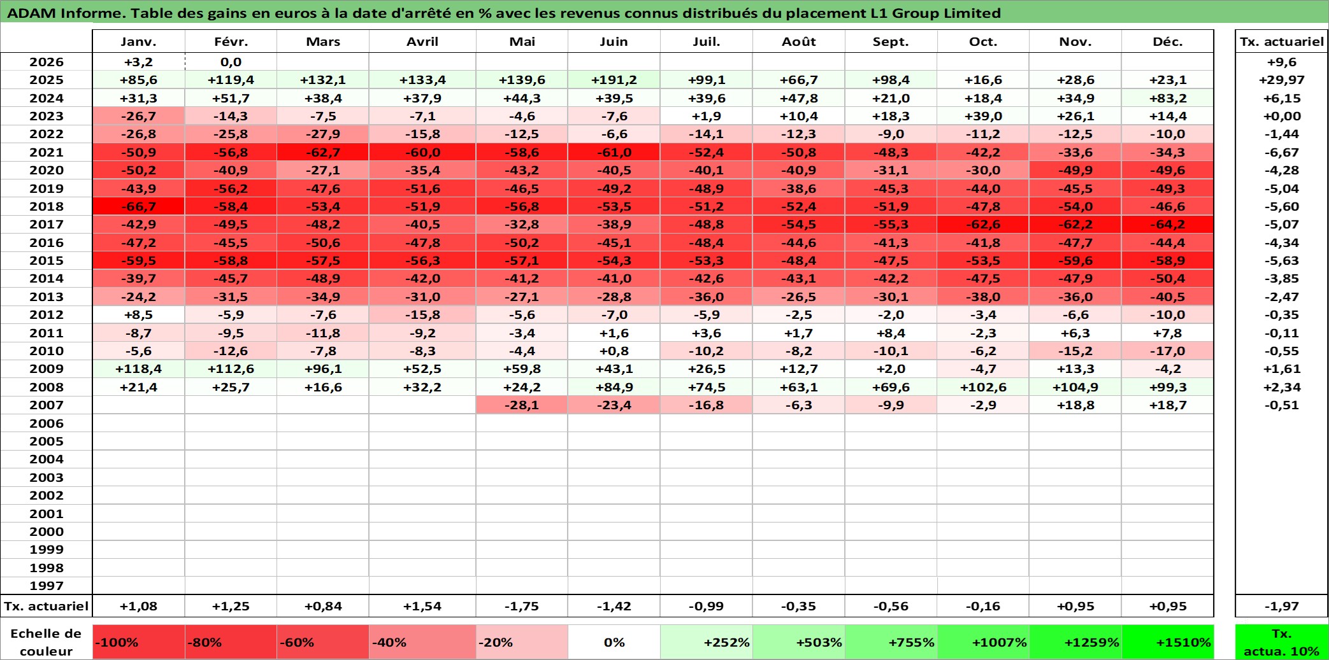This screenshot has width=1329, height=660.
Task: Click the -60% color scale swatch
Action: tap(323, 642)
